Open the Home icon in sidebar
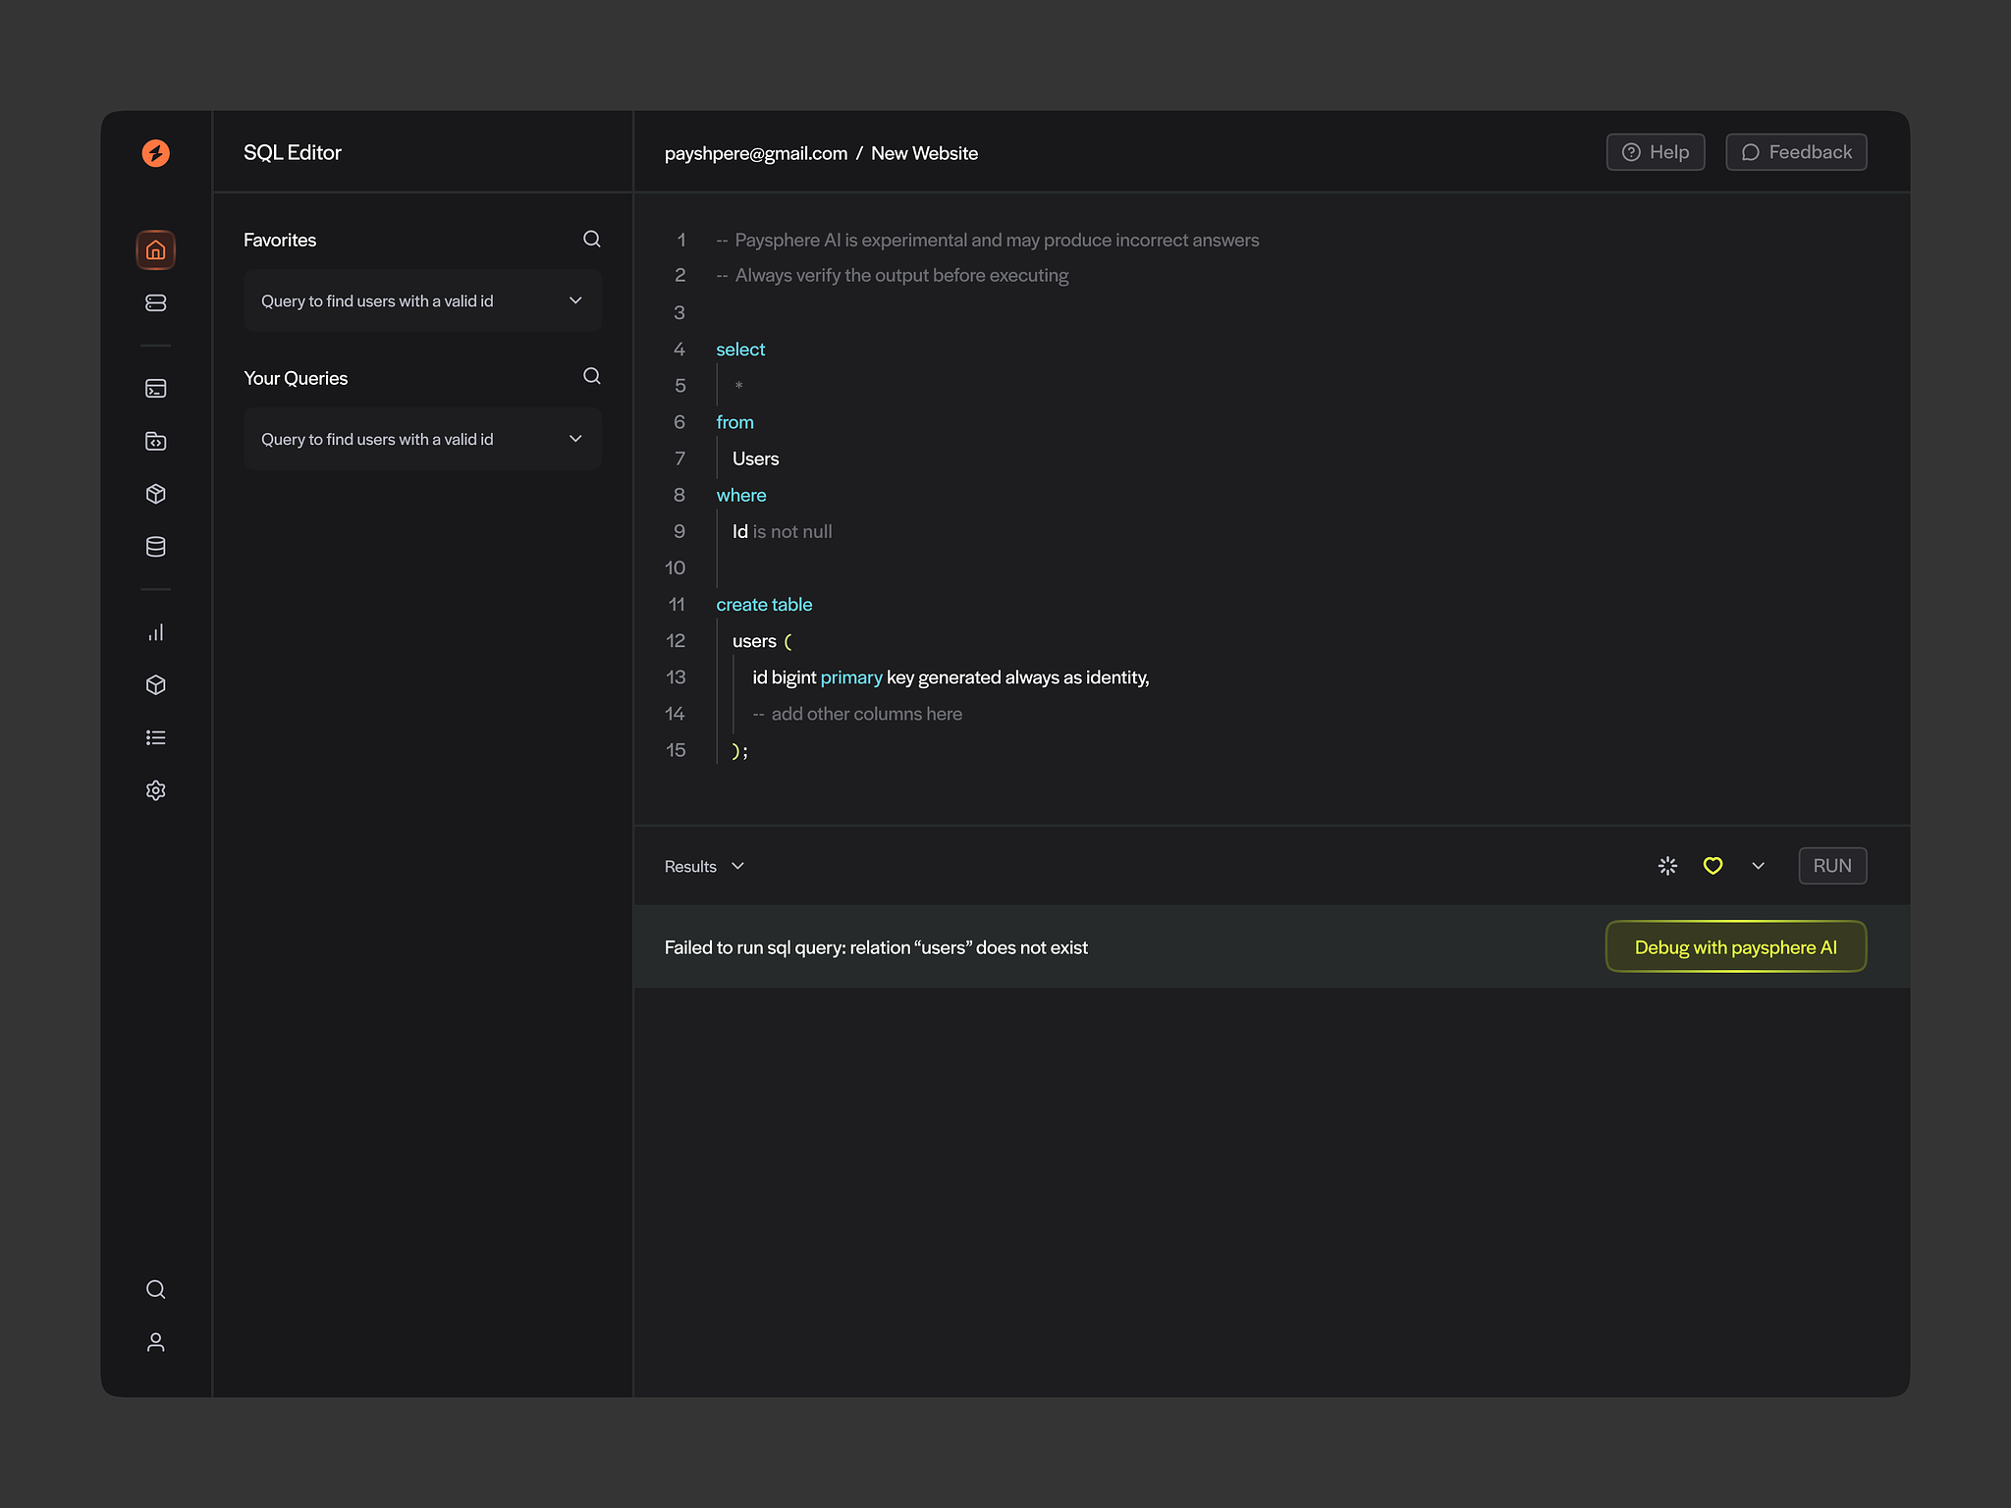2011x1508 pixels. tap(155, 249)
